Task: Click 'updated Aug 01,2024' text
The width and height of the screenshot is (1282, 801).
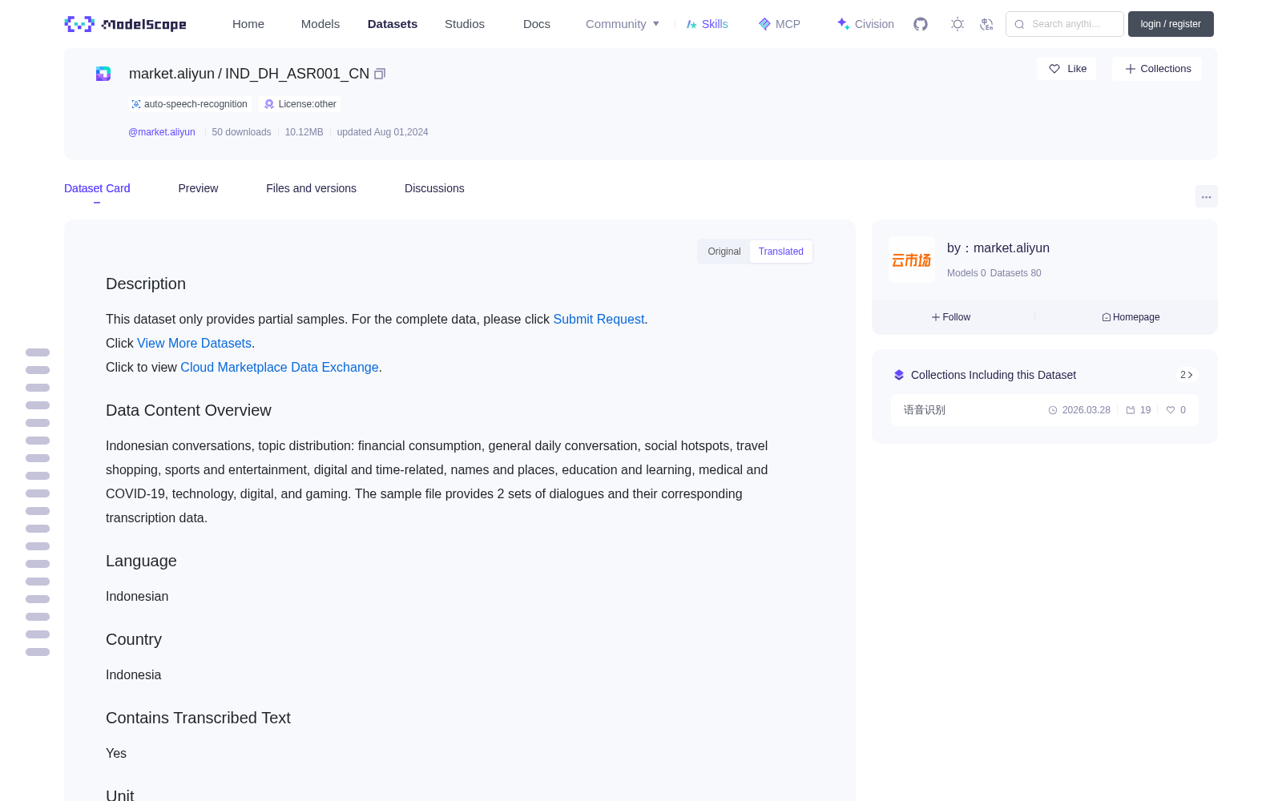Action: (x=382, y=132)
